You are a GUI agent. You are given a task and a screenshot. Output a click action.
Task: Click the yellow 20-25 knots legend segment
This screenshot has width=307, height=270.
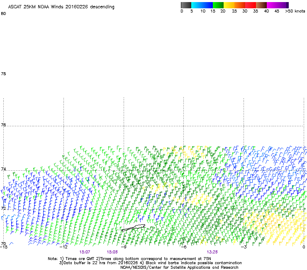(x=229, y=5)
